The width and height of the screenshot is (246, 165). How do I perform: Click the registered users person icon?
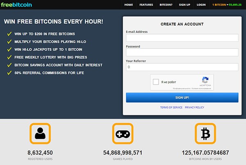point(40,133)
